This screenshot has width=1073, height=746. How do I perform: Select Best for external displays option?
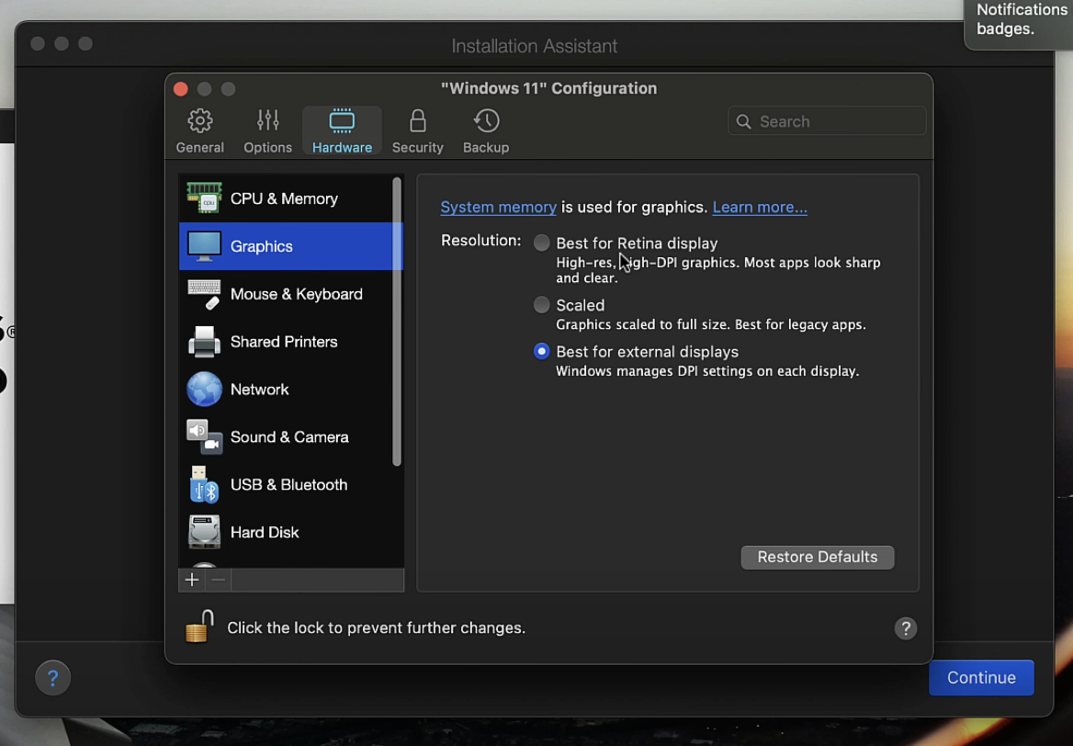pos(541,351)
